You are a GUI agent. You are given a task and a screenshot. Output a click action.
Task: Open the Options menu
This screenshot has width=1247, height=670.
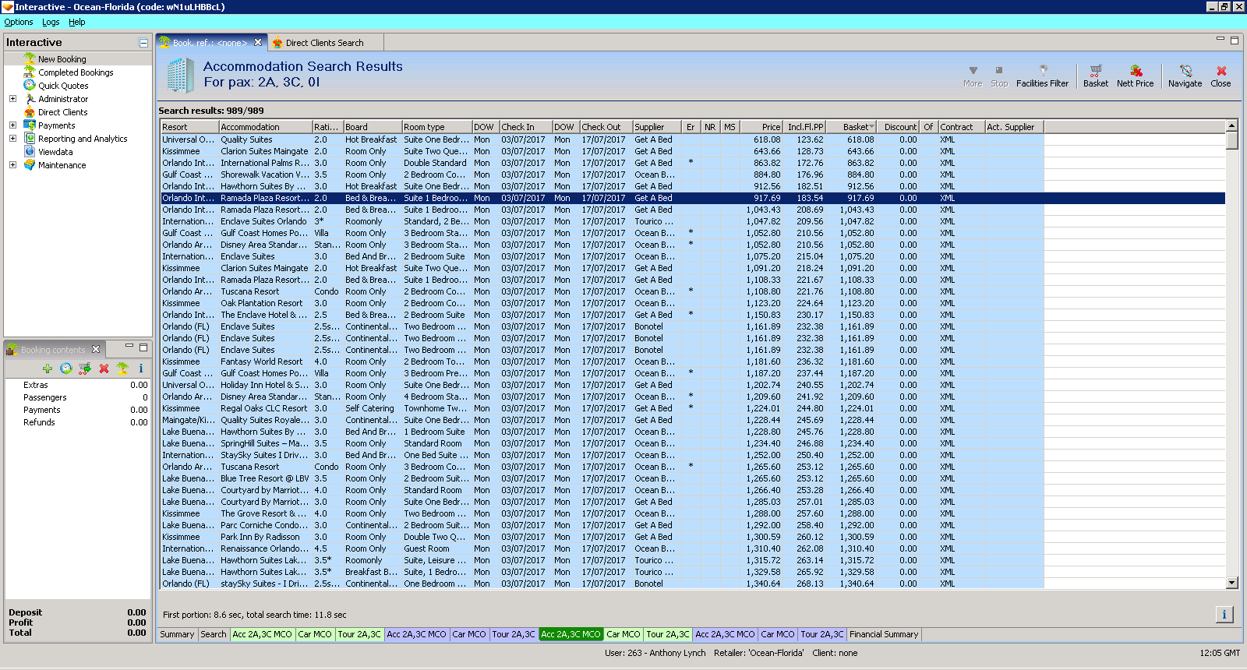[x=19, y=22]
